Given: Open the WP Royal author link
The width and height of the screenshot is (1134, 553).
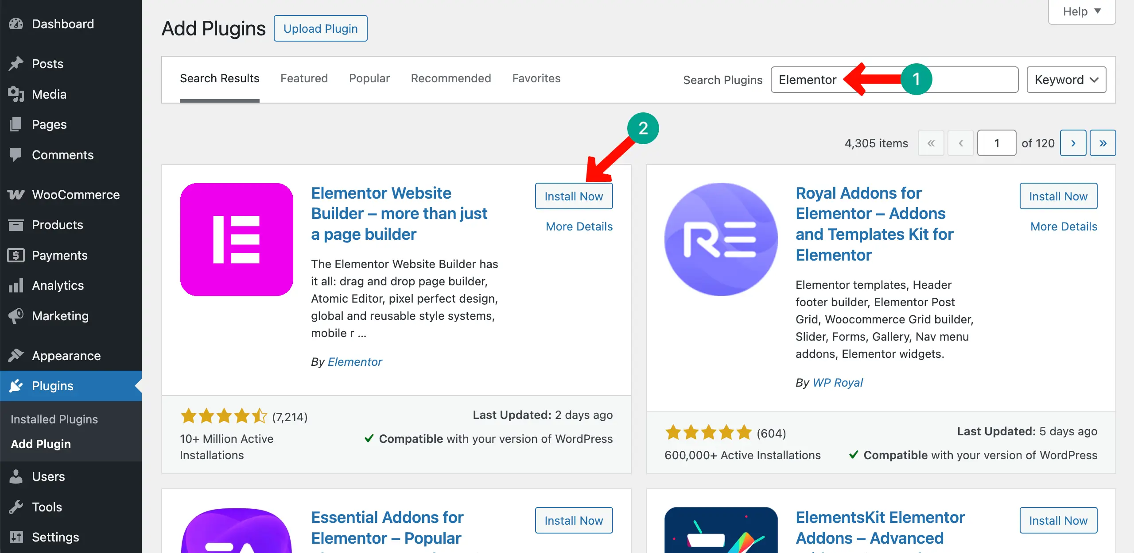Looking at the screenshot, I should pyautogui.click(x=838, y=382).
